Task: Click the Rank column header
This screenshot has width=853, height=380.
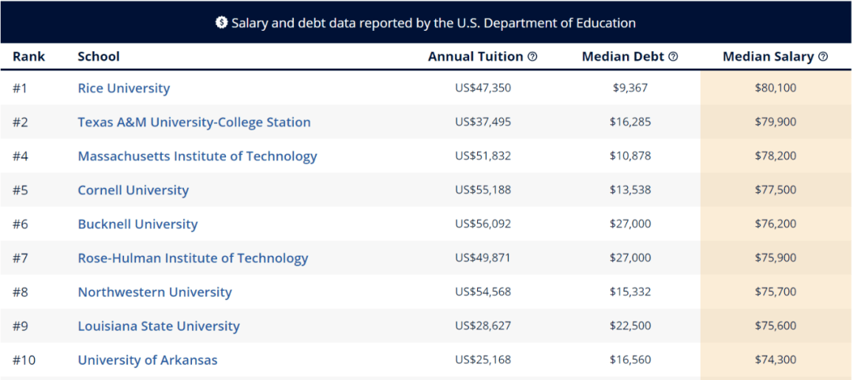Action: [x=29, y=57]
